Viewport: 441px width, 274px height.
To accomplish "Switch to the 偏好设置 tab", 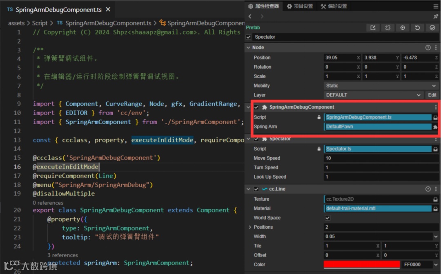I will (x=334, y=6).
